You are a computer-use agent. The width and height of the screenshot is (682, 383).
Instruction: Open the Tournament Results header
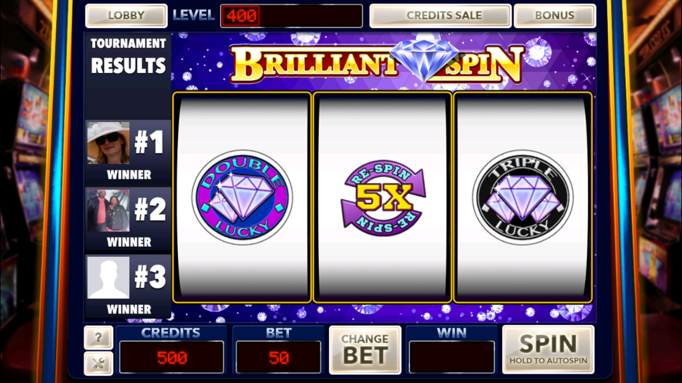[x=128, y=57]
